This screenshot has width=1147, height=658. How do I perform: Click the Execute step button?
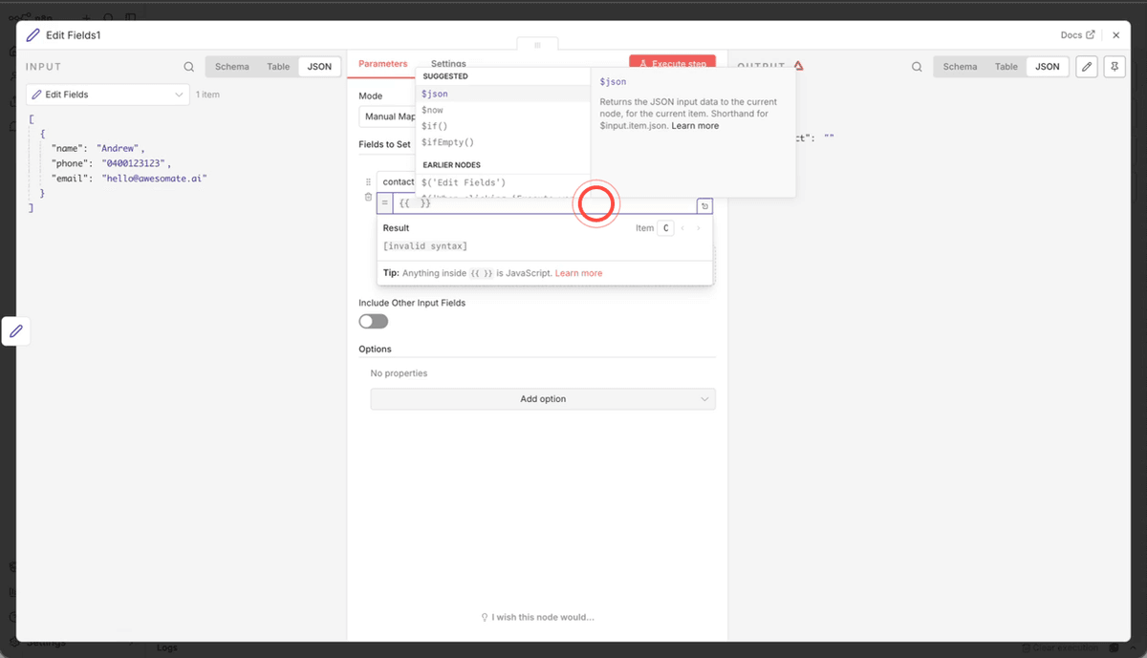tap(673, 63)
